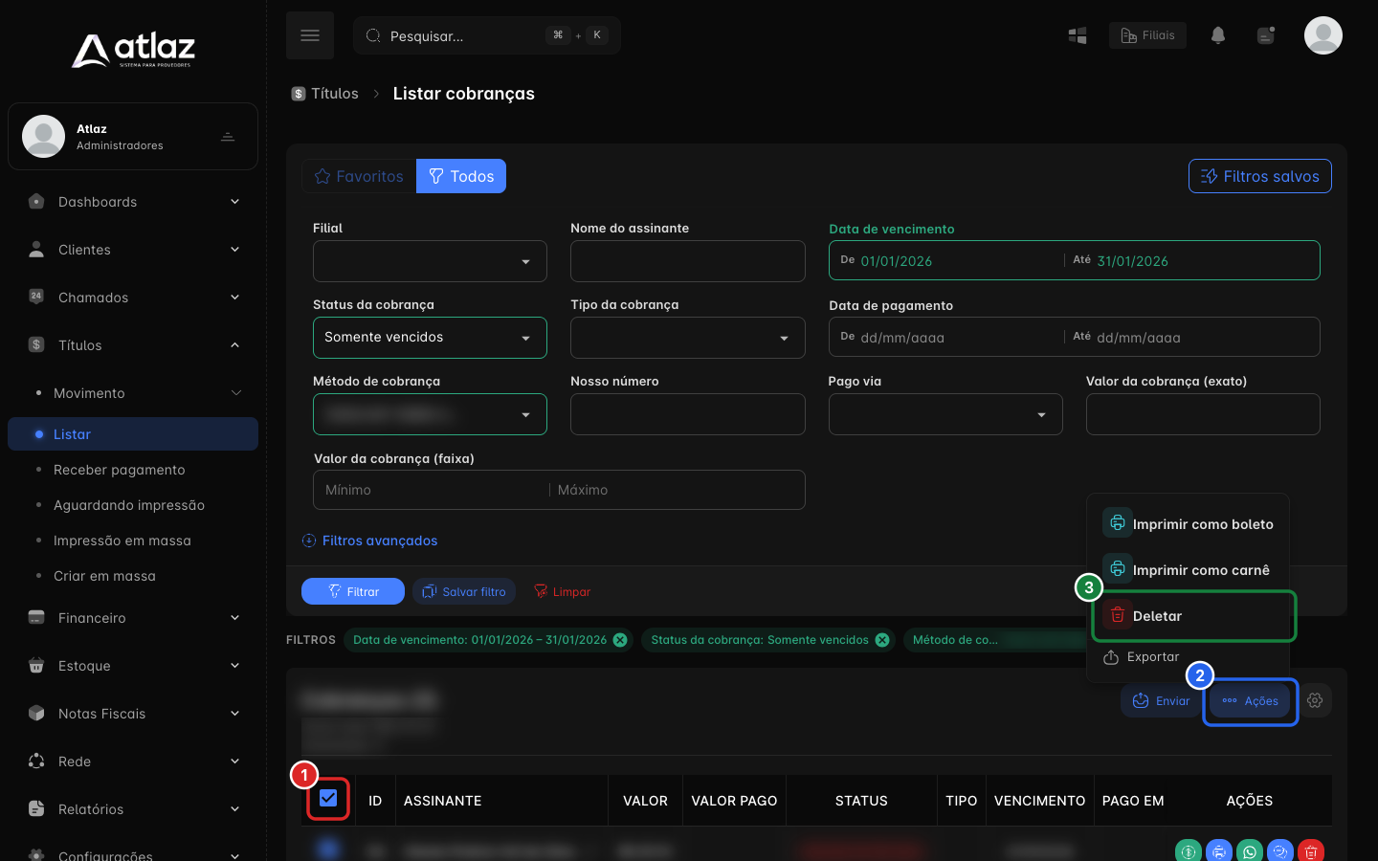The image size is (1378, 861).
Task: Toggle the first row's checkbox
Action: point(328,849)
